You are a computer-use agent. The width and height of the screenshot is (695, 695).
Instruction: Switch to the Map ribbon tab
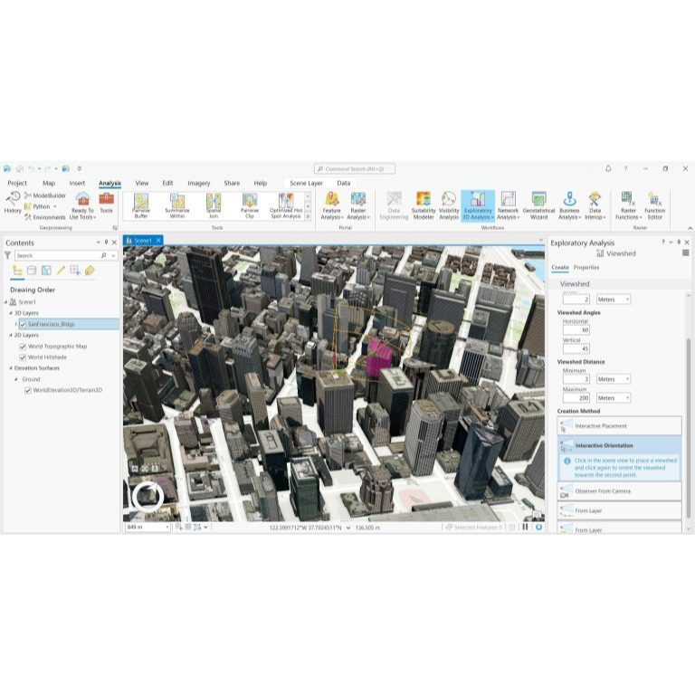[49, 183]
